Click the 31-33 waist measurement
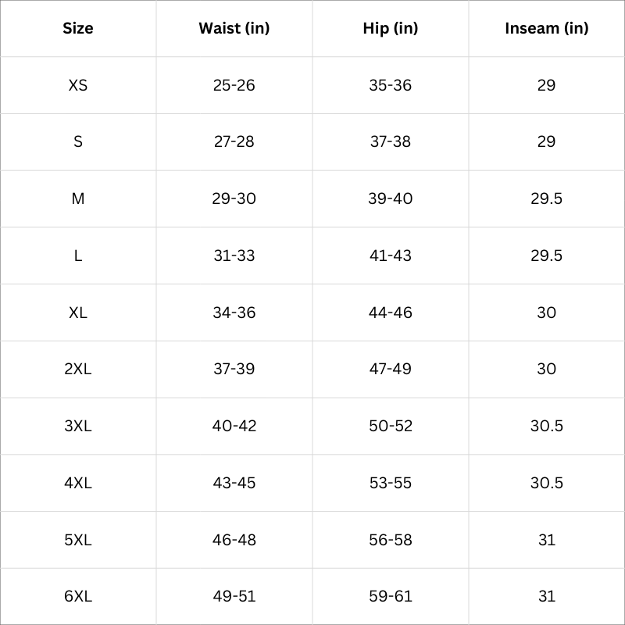Screen dimensions: 625x625 [234, 255]
